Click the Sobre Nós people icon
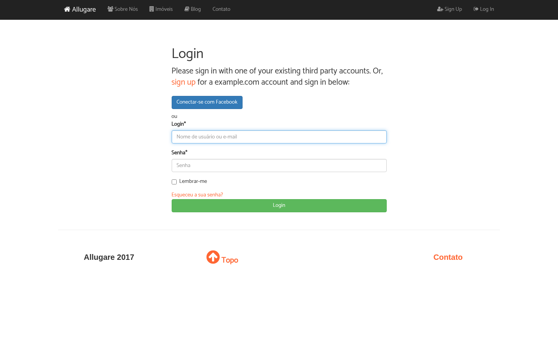The image size is (558, 348). click(110, 9)
